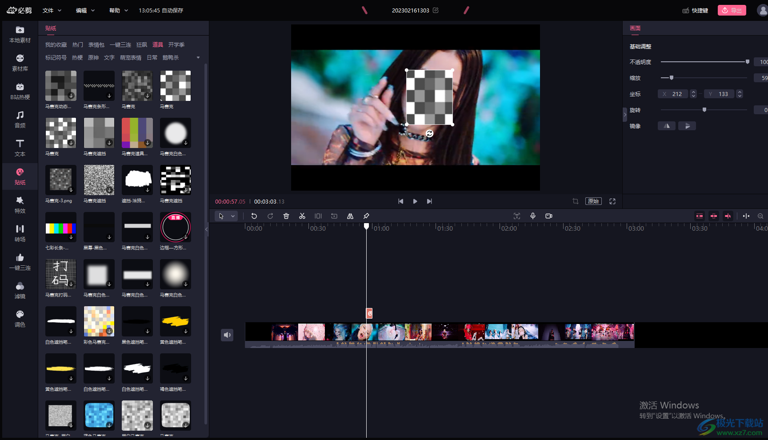Select the 开学季 sticker category

tap(176, 45)
